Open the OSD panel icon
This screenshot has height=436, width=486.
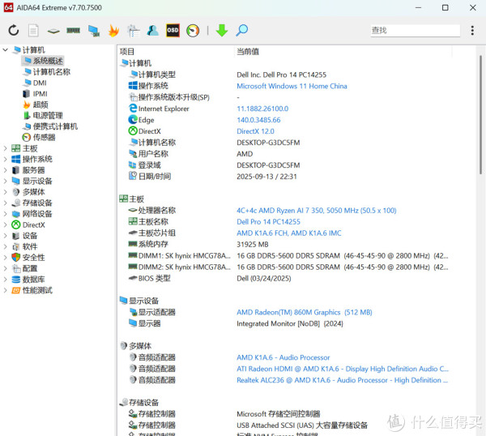click(x=173, y=31)
